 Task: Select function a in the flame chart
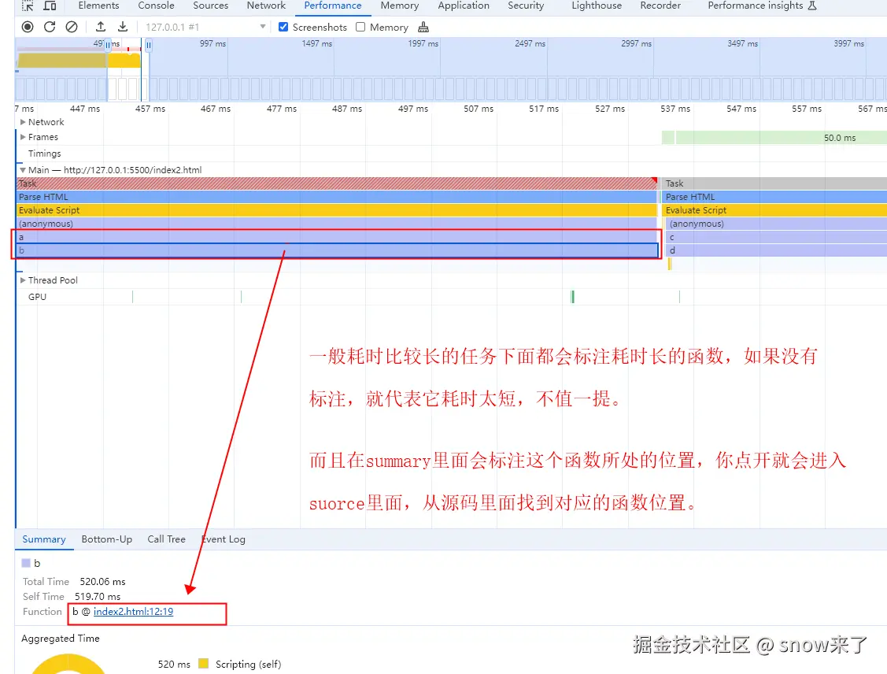(x=337, y=237)
